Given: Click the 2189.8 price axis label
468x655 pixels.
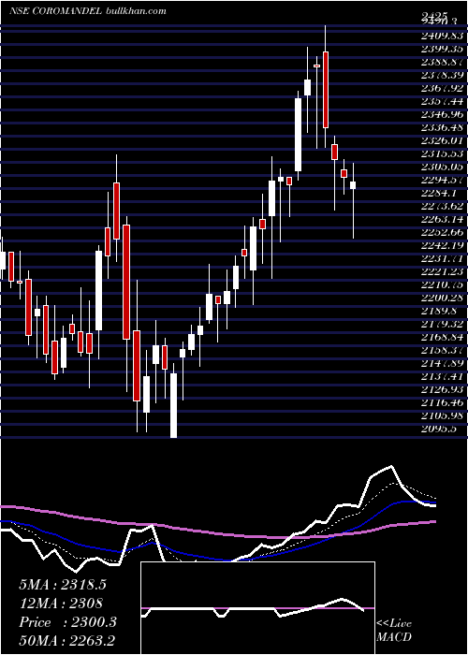Looking at the screenshot, I should point(440,311).
